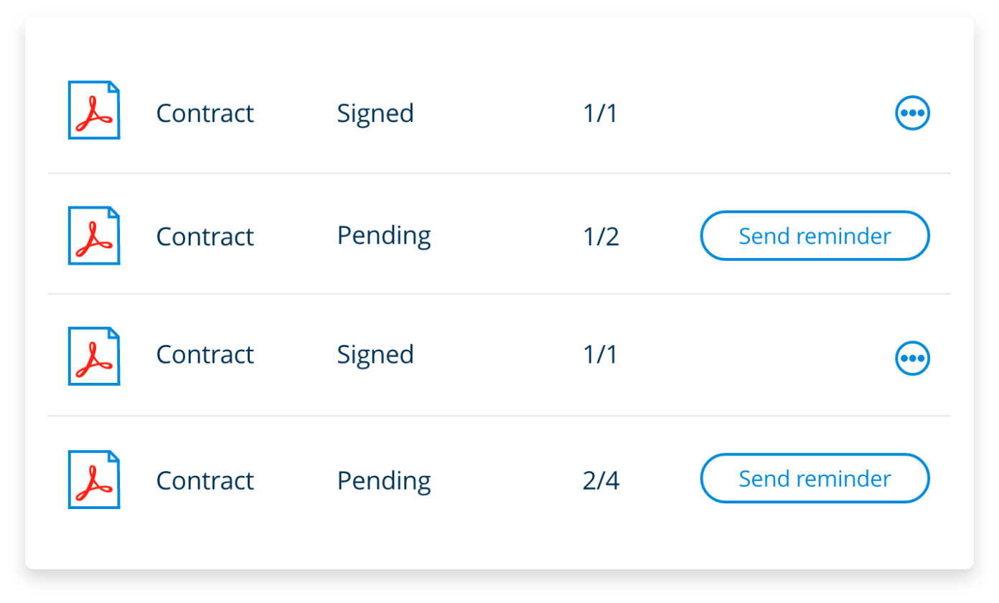
Task: Open the ellipsis menu on the third contract row
Action: tap(911, 358)
